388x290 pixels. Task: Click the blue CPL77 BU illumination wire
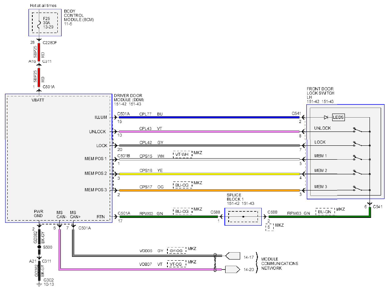(x=209, y=117)
